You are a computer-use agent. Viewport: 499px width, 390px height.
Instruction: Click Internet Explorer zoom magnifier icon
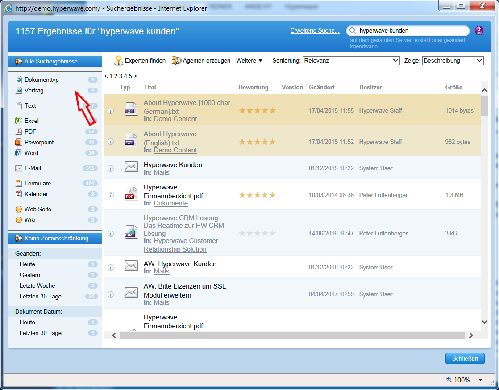click(449, 379)
